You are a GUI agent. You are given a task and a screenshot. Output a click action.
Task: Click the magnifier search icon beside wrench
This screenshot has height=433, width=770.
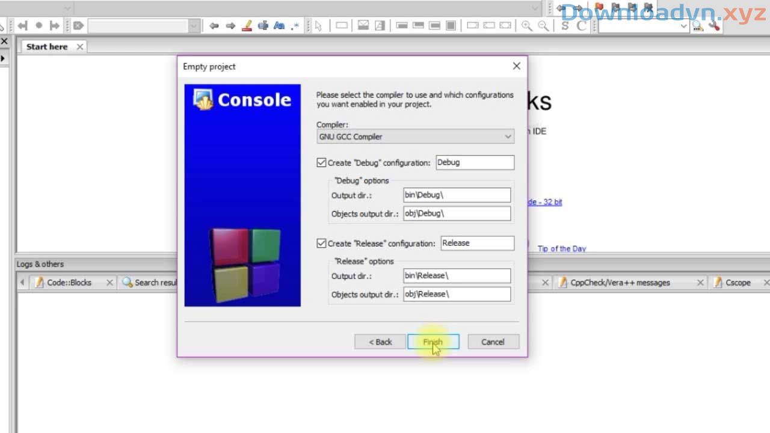(698, 26)
